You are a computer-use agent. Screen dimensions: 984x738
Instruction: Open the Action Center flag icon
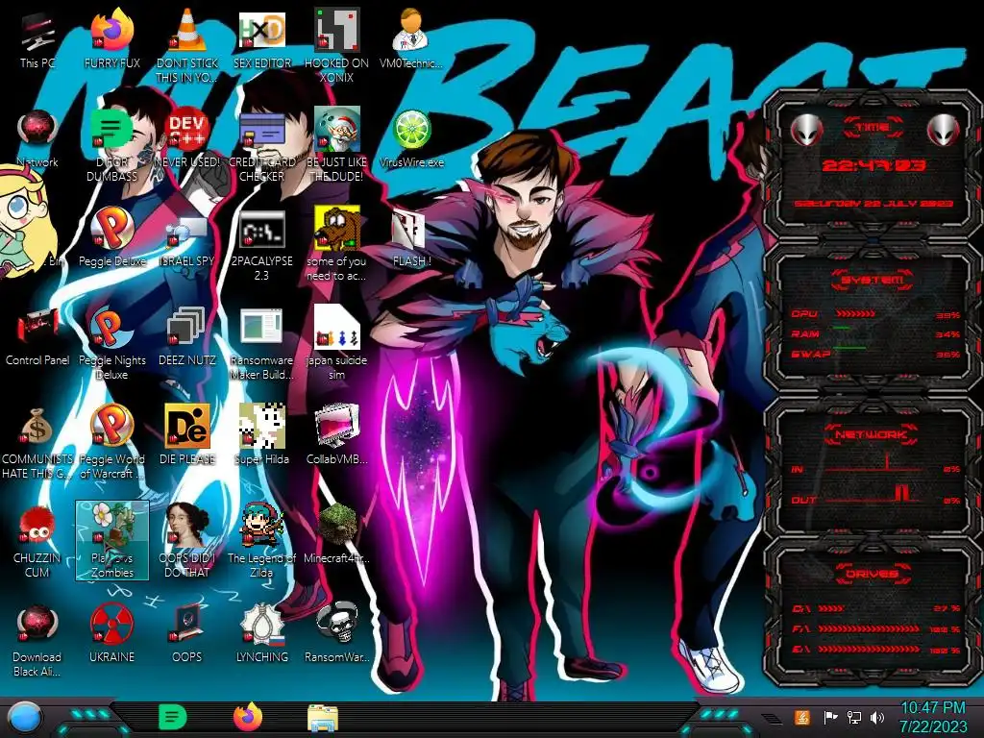coord(830,717)
